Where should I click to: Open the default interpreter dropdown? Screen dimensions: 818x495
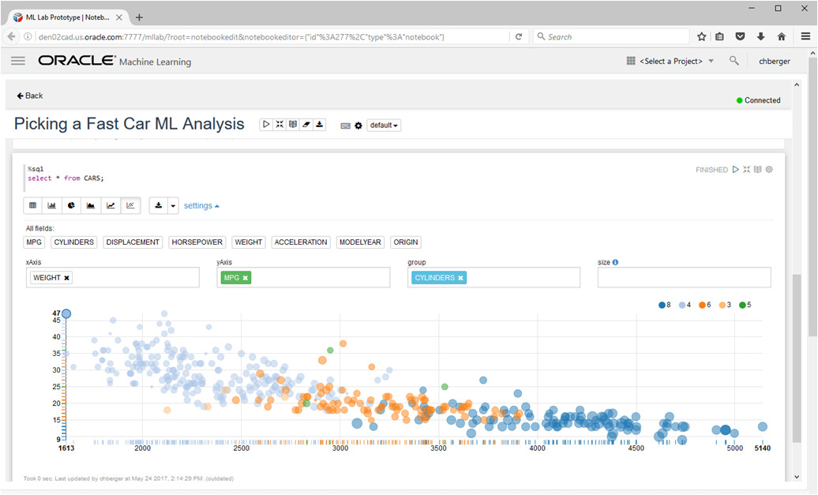click(x=384, y=126)
